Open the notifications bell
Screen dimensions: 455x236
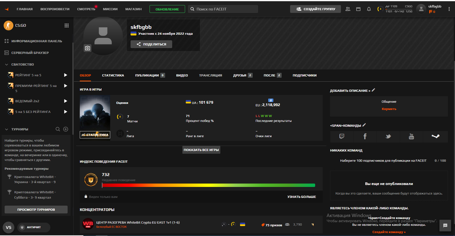coord(369,9)
